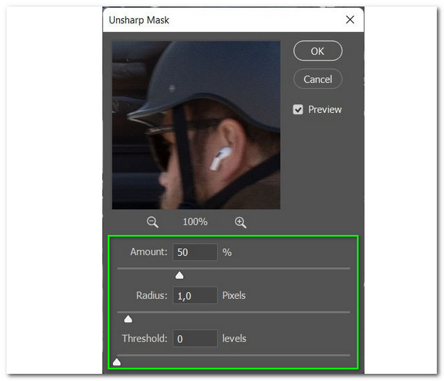Click the Radius input field
444x381 pixels.
click(x=195, y=295)
